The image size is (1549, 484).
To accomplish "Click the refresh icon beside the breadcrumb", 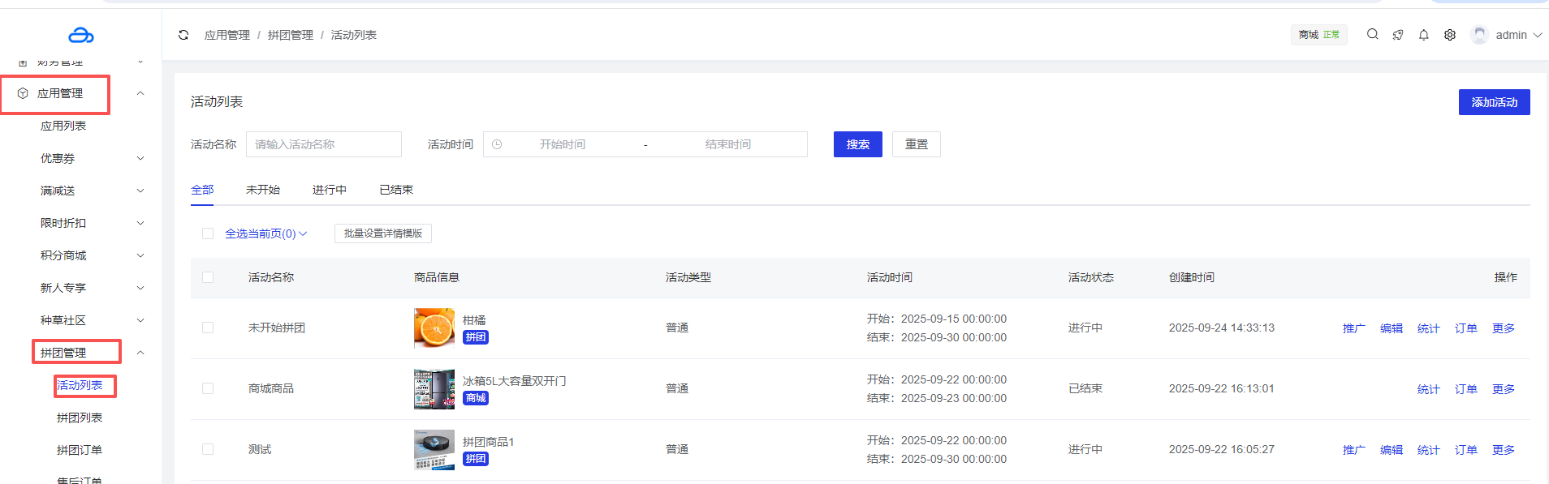I will [183, 35].
